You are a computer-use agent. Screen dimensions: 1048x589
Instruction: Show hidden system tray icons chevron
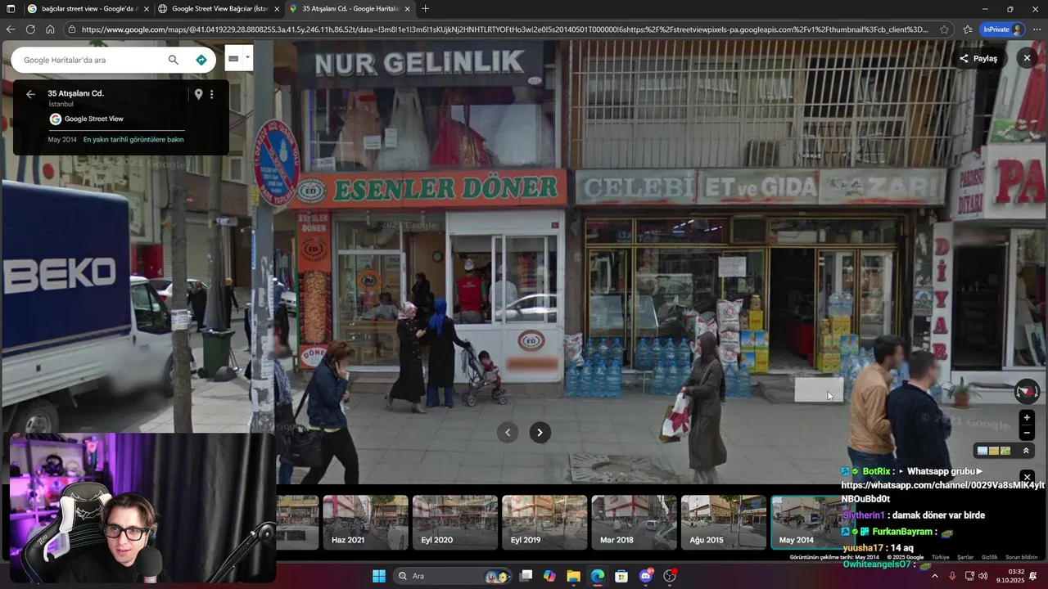[934, 576]
